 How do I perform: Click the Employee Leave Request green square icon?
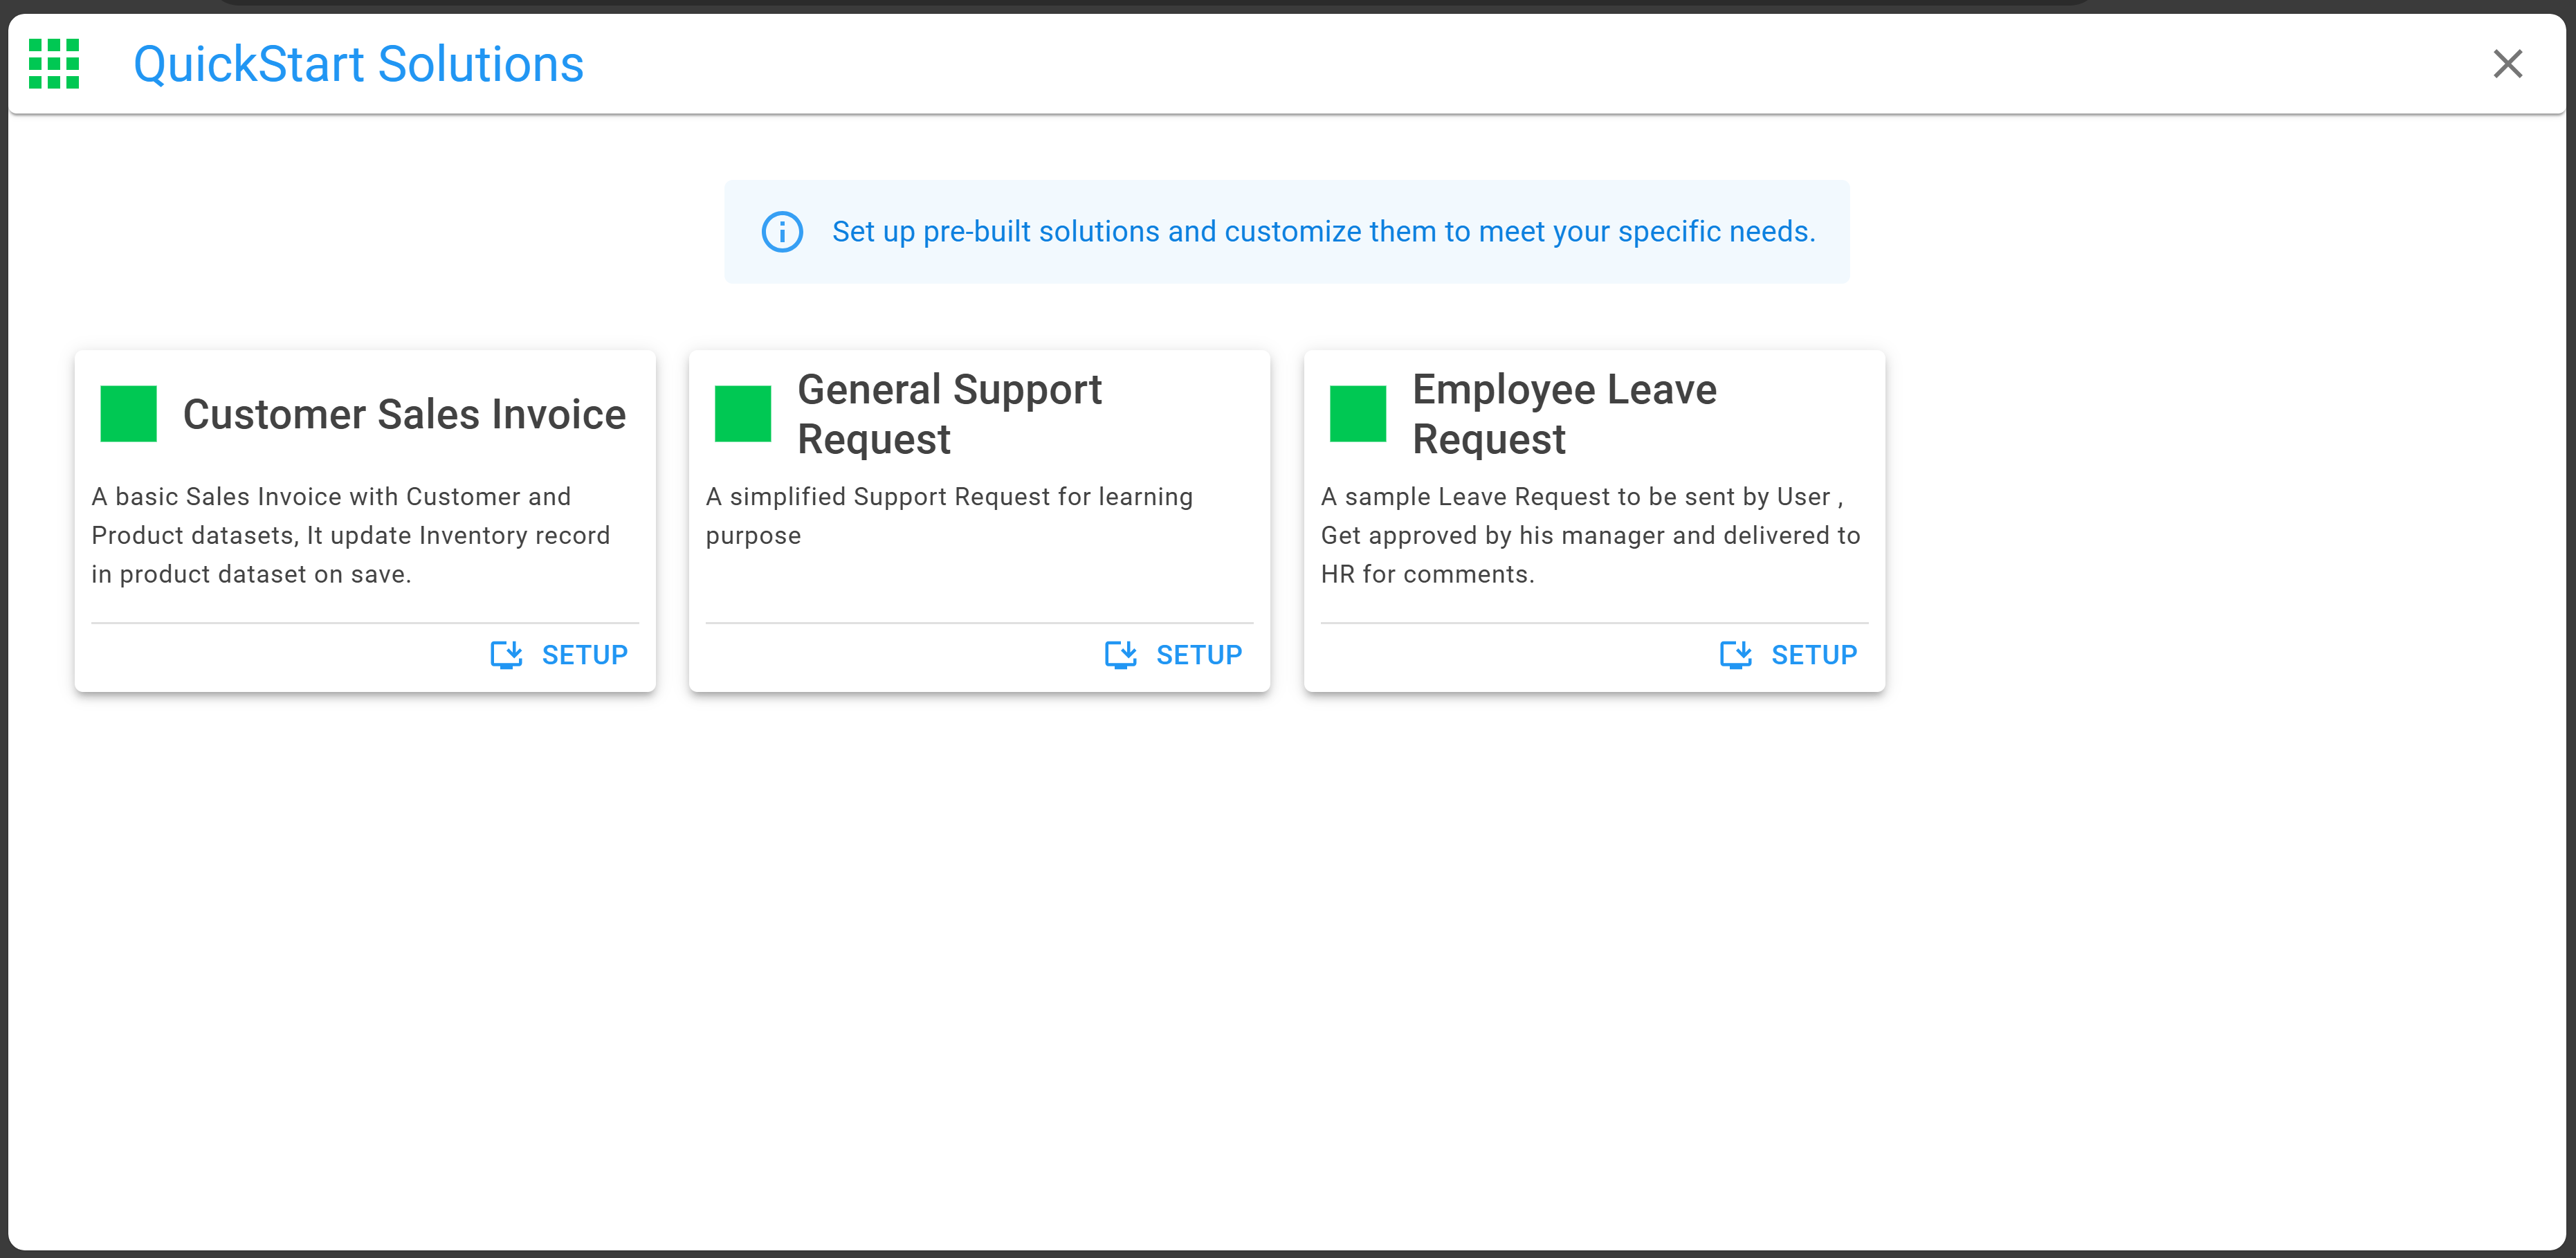1358,414
